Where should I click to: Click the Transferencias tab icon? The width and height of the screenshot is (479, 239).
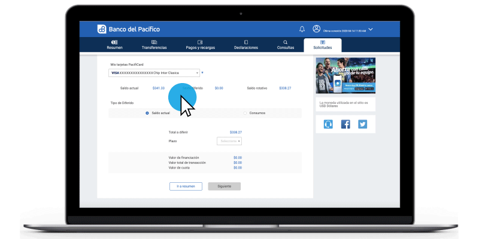coord(154,42)
